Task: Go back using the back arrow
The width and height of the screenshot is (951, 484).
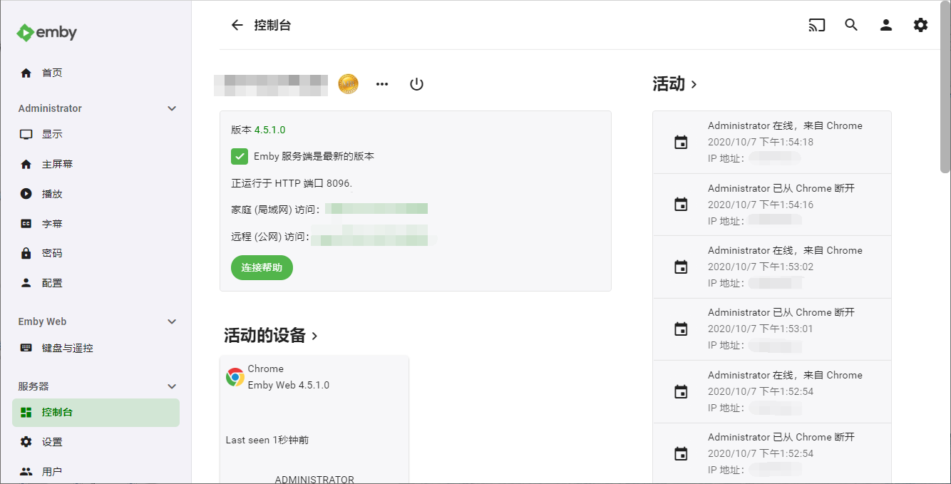Action: 237,25
